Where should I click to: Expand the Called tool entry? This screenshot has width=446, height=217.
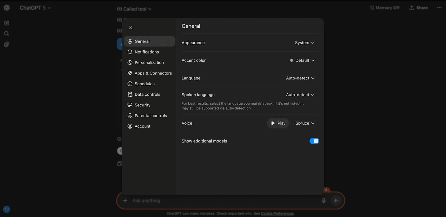[x=134, y=9]
